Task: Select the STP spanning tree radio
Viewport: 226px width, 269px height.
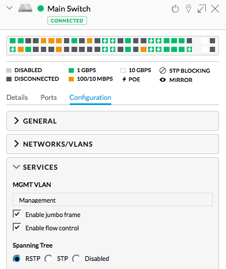Action: coord(48,259)
